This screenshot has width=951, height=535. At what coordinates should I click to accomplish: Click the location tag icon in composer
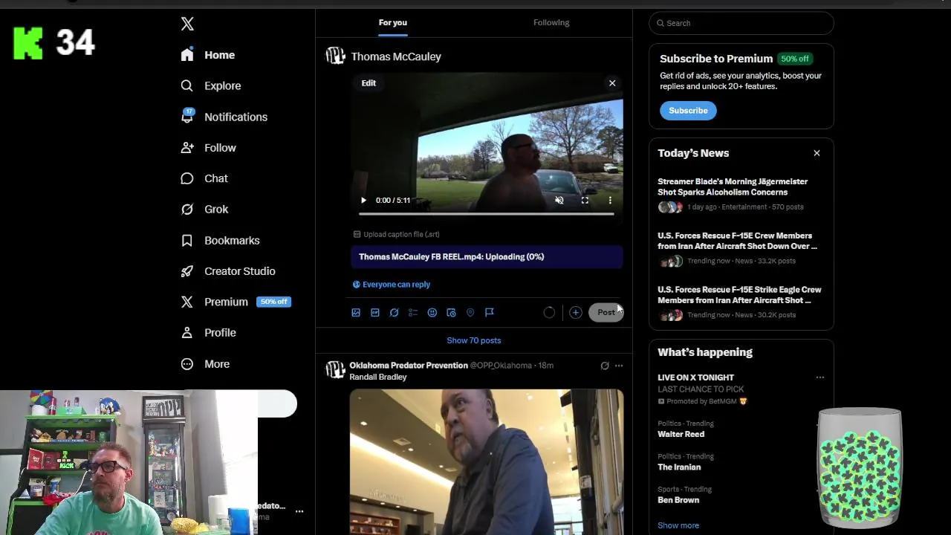[470, 313]
